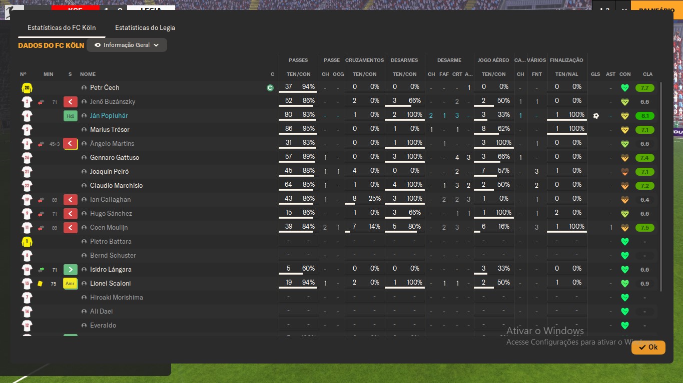Sort by the MIN column header
Image resolution: width=683 pixels, height=383 pixels.
[49, 74]
